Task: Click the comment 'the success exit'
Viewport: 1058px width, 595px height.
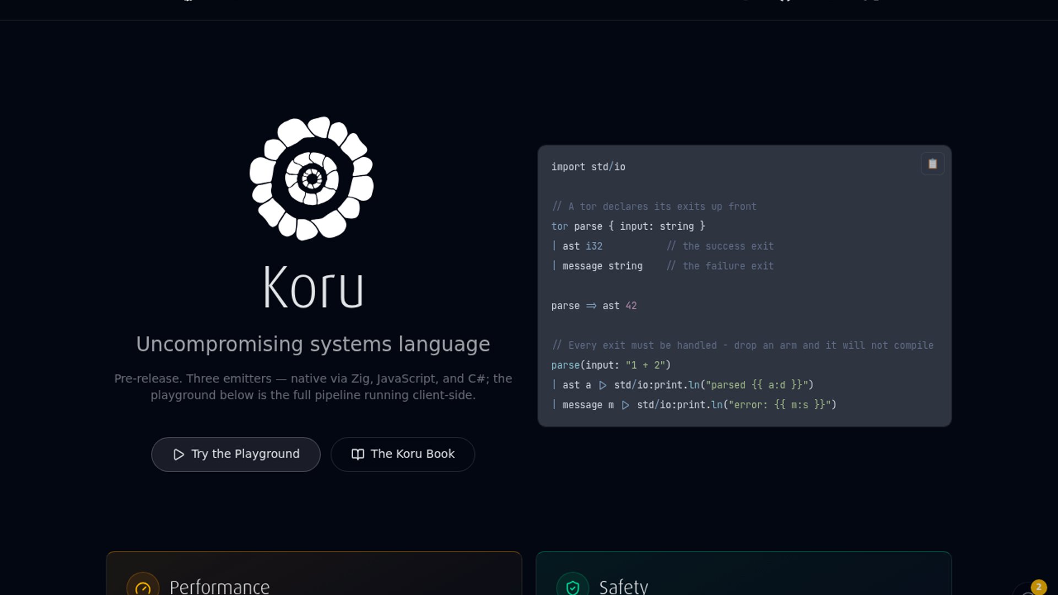Action: [x=720, y=246]
